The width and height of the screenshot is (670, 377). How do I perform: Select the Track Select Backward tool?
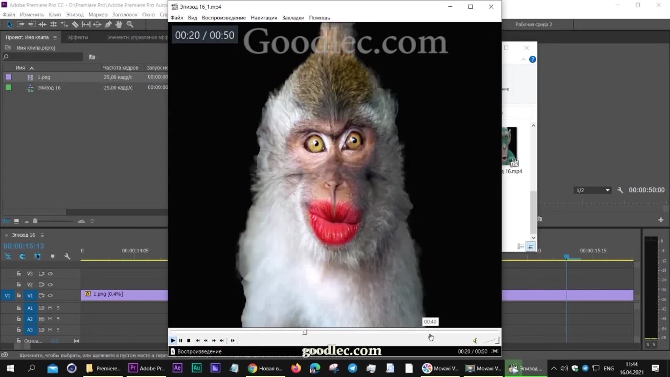32,24
